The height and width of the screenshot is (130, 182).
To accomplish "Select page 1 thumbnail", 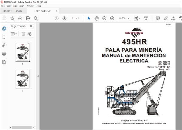I will (22, 53).
